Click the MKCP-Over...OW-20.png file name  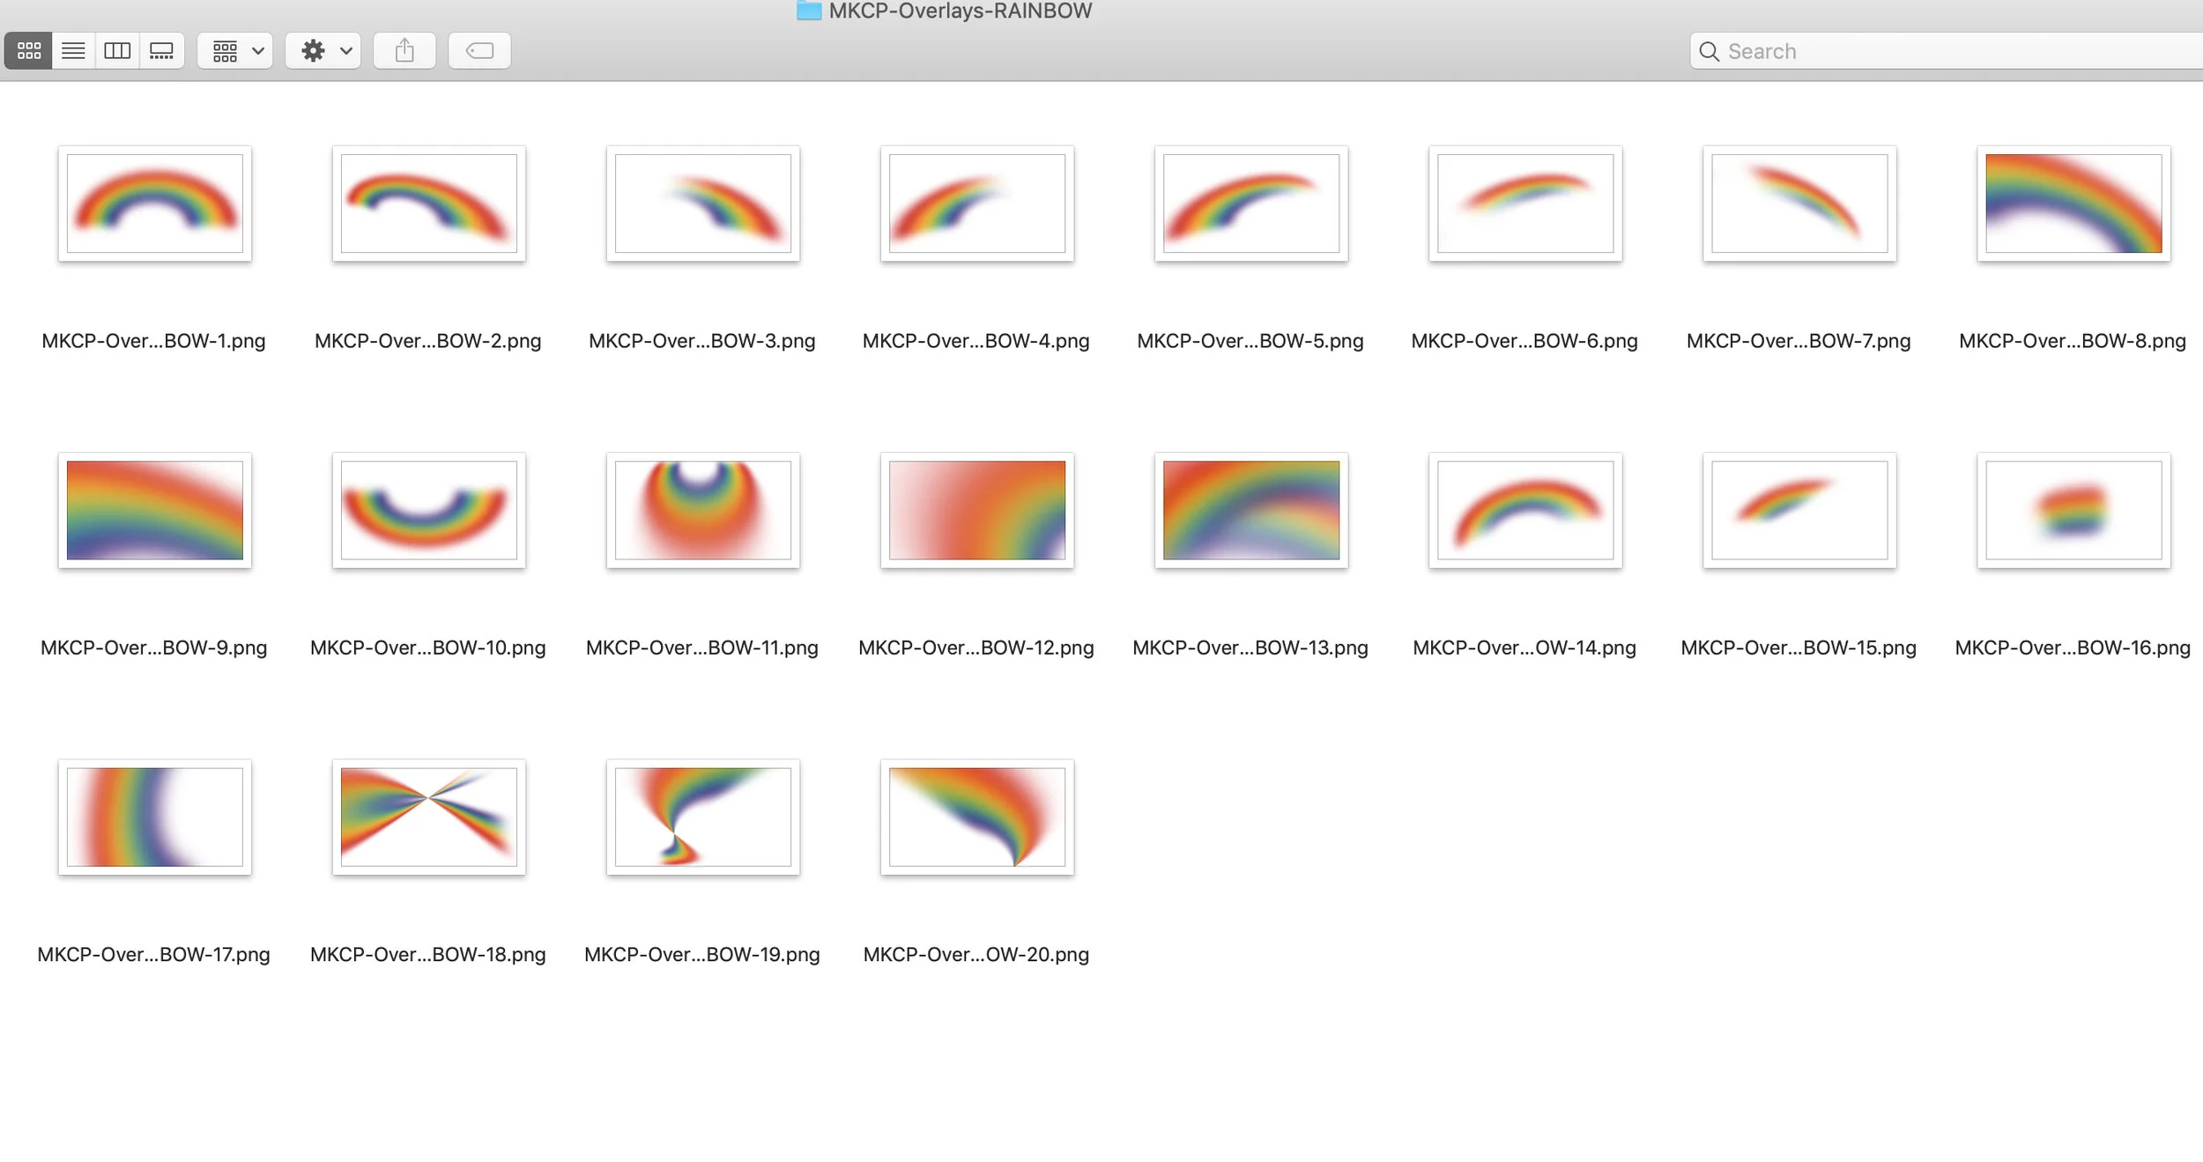pyautogui.click(x=975, y=954)
